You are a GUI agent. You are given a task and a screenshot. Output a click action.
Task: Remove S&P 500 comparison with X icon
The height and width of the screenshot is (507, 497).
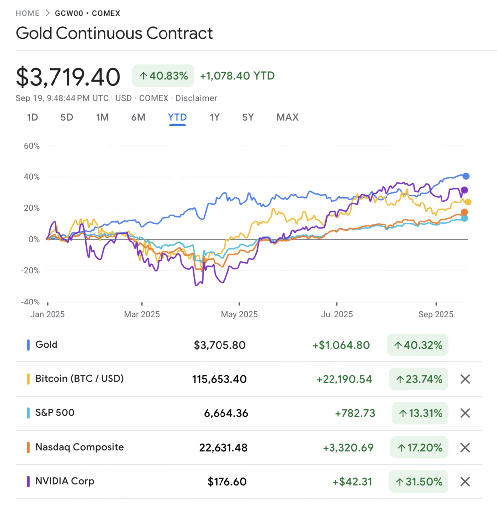click(465, 413)
